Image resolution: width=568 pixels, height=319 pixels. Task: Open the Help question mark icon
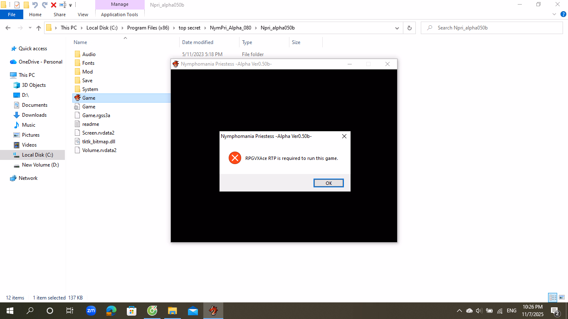tap(563, 14)
